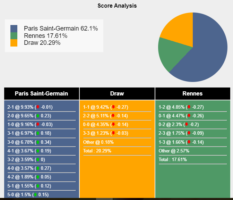233x200 pixels.
Task: Click the red arrow next to 1-1 draw
Action: pyautogui.click(x=113, y=107)
